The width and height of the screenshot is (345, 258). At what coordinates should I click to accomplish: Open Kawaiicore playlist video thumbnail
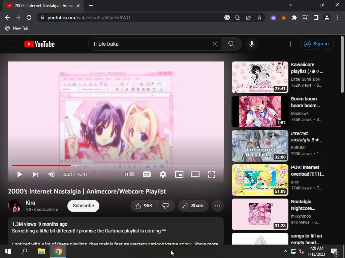point(260,77)
